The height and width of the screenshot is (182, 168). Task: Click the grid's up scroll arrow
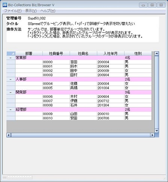tap(157, 54)
